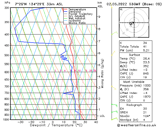
Task: Click the 350 hPa pressure label
Action: pyautogui.click(x=7, y=22)
